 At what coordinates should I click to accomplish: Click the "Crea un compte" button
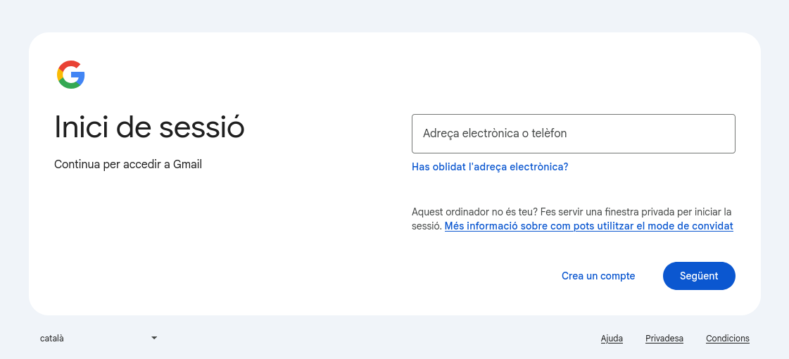pos(598,276)
